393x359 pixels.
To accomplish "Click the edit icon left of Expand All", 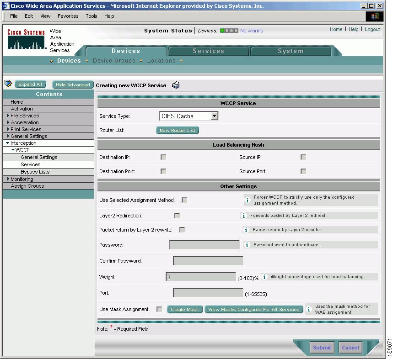I will tap(8, 84).
